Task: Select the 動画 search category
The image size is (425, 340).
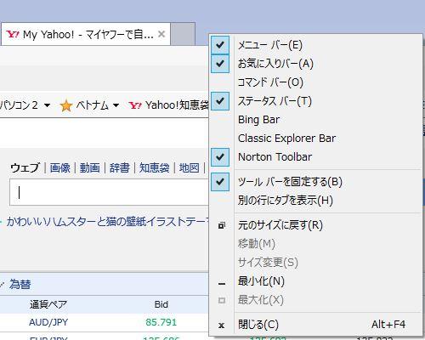Action: tap(90, 167)
